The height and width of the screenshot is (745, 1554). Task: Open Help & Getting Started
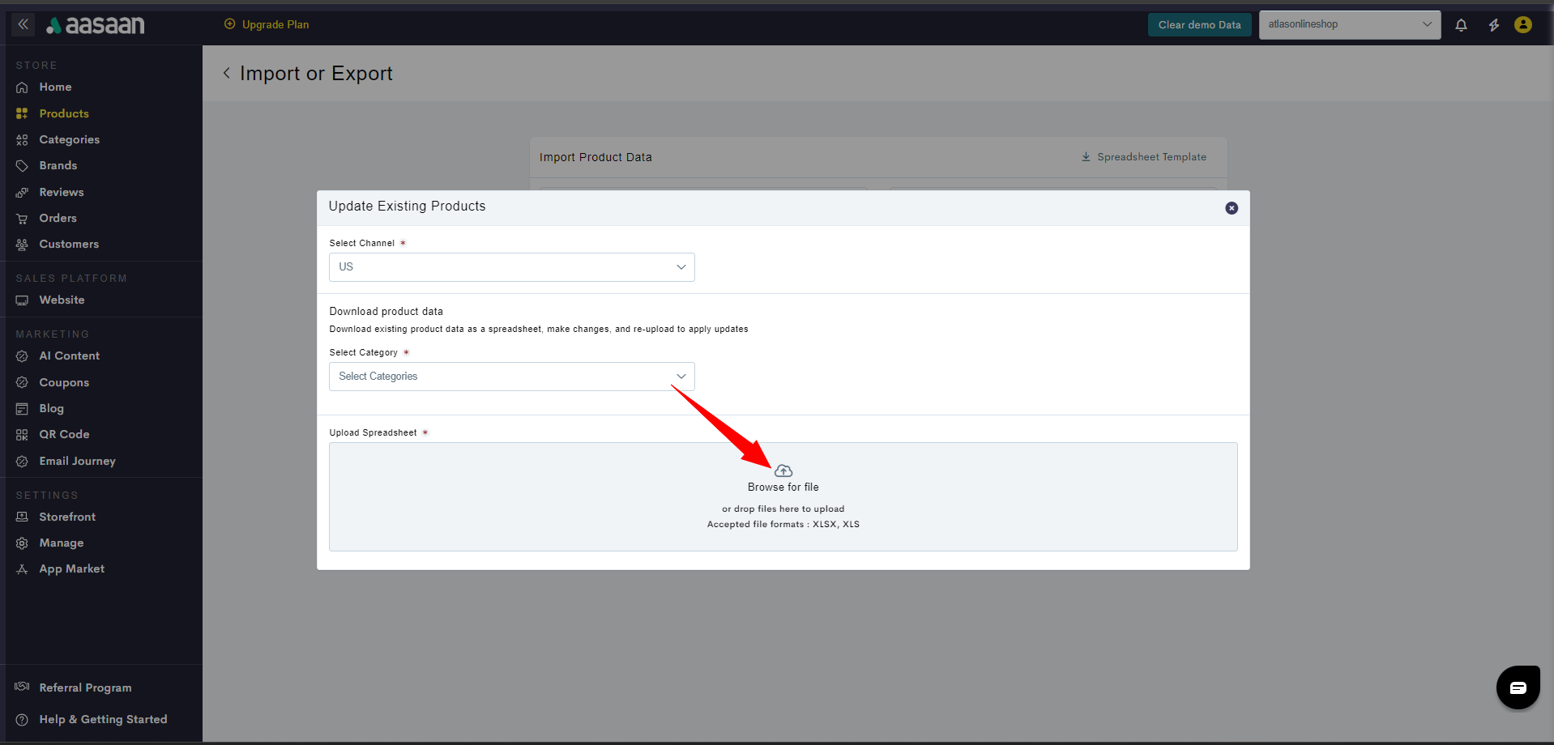click(x=103, y=719)
